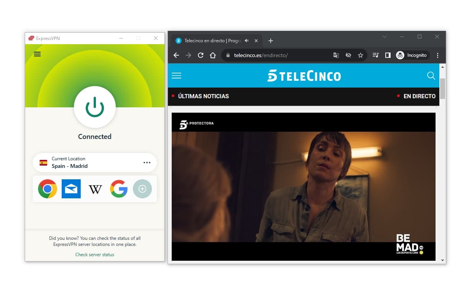474x295 pixels.
Task: Open the media controls playlist icon
Action: click(375, 55)
